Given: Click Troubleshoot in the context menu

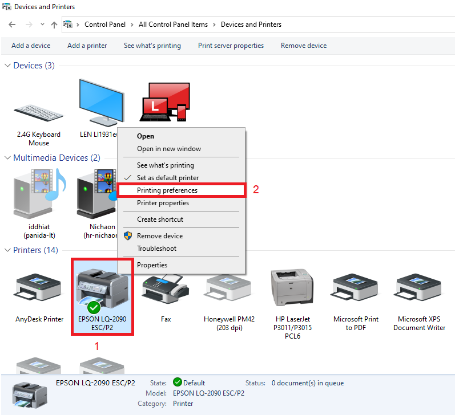Looking at the screenshot, I should point(156,249).
